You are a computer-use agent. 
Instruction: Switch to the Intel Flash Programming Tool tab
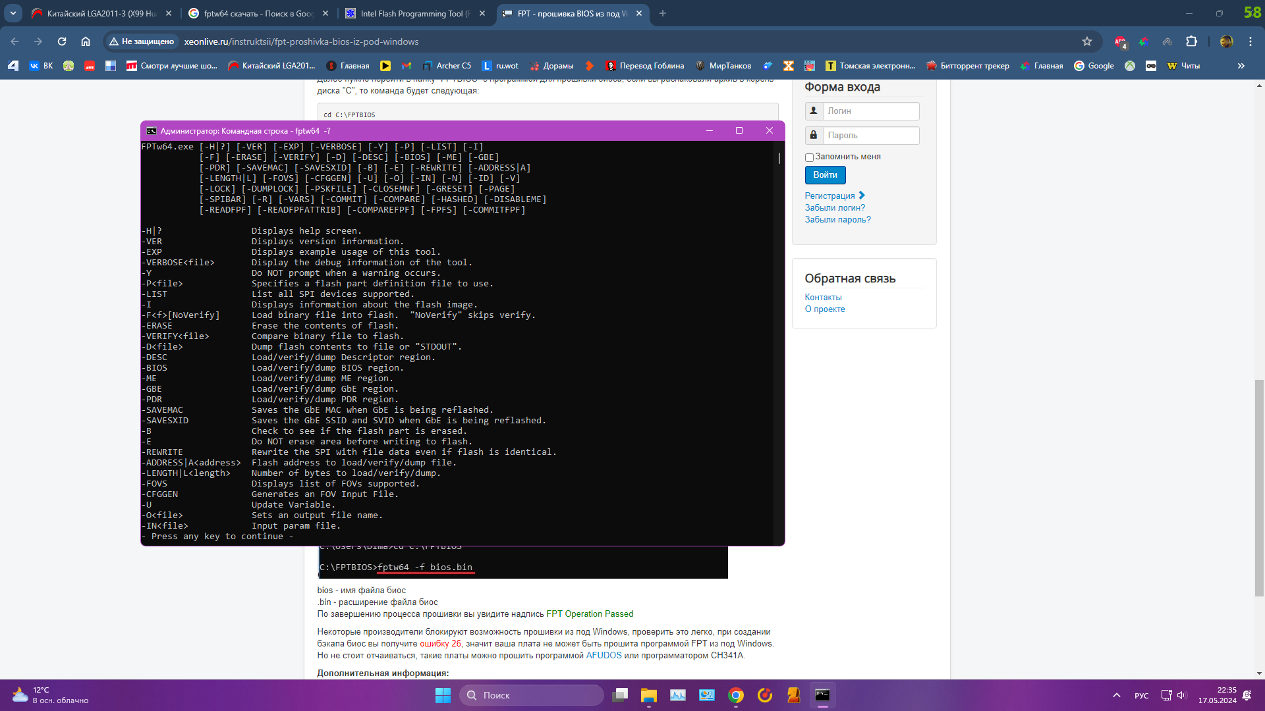click(414, 13)
